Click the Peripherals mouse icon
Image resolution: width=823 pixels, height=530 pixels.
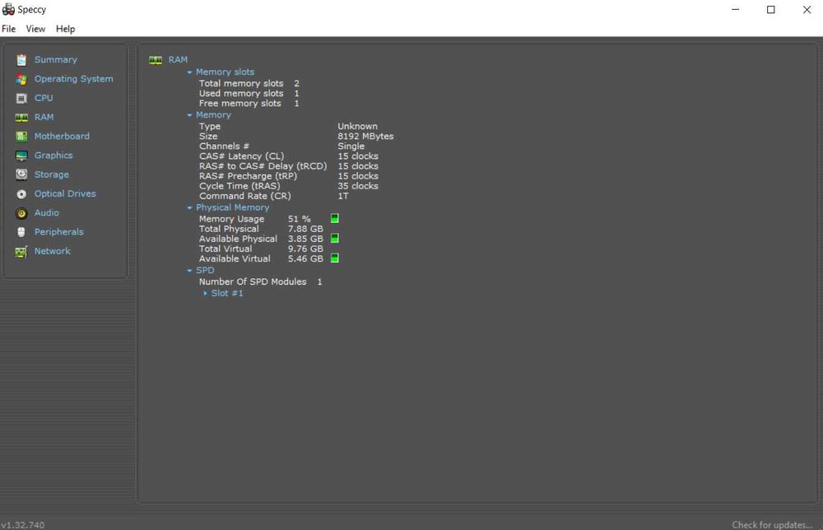[x=21, y=232]
